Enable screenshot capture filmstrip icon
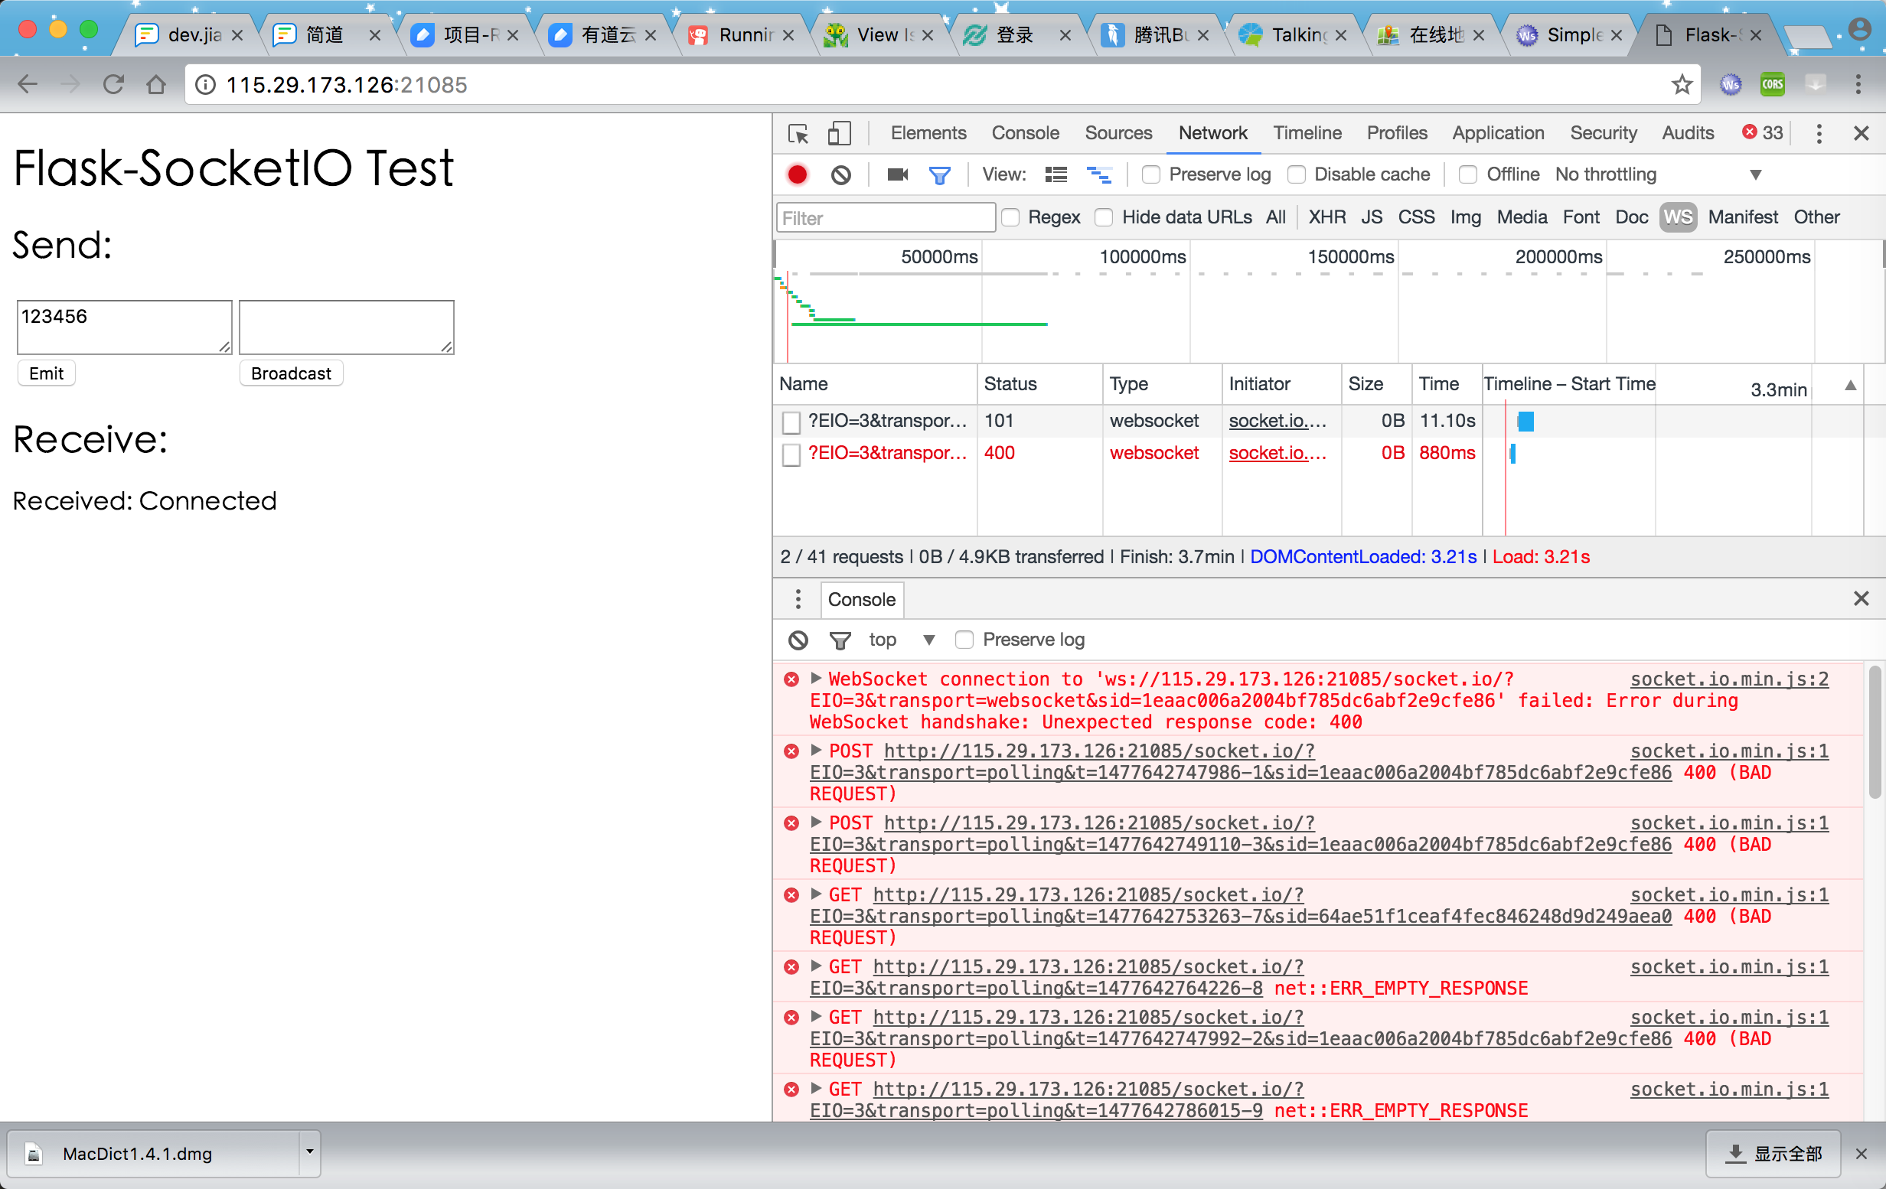 coord(896,174)
